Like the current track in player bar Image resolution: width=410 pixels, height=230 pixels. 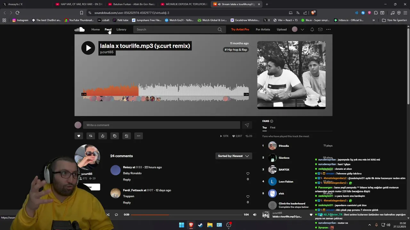(x=311, y=215)
